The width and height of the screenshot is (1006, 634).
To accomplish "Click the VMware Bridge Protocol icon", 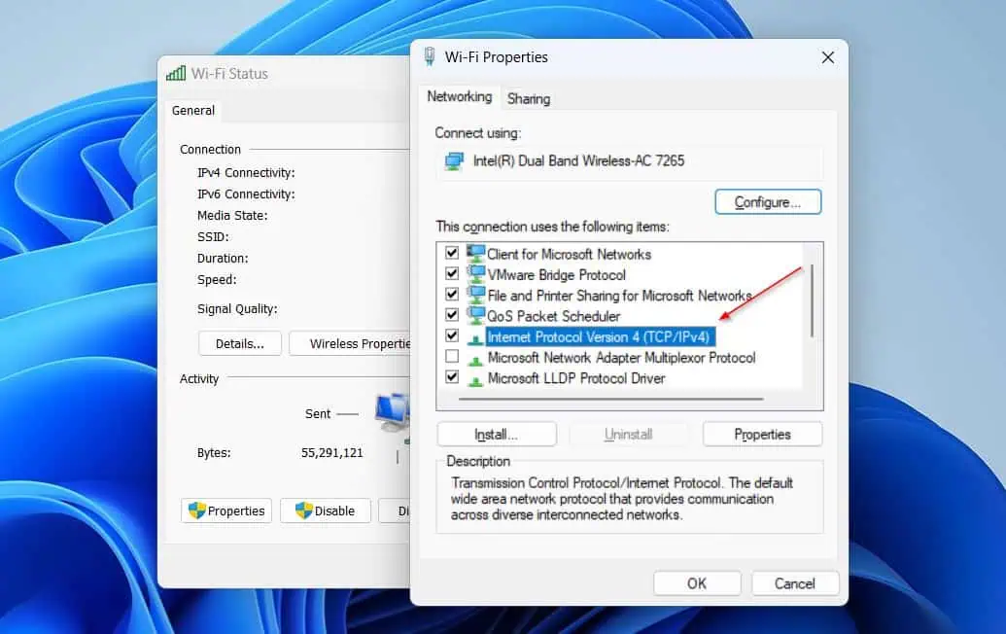I will [x=475, y=273].
